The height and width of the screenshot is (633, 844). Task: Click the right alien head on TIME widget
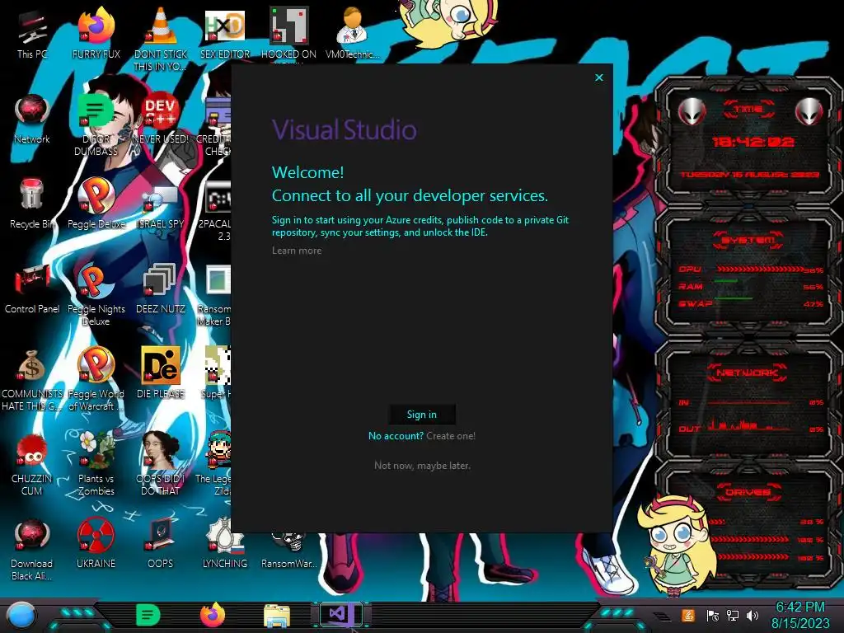tap(809, 111)
